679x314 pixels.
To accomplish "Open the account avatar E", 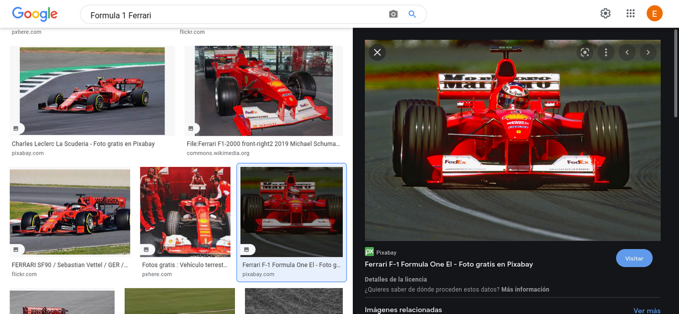I will (x=655, y=14).
